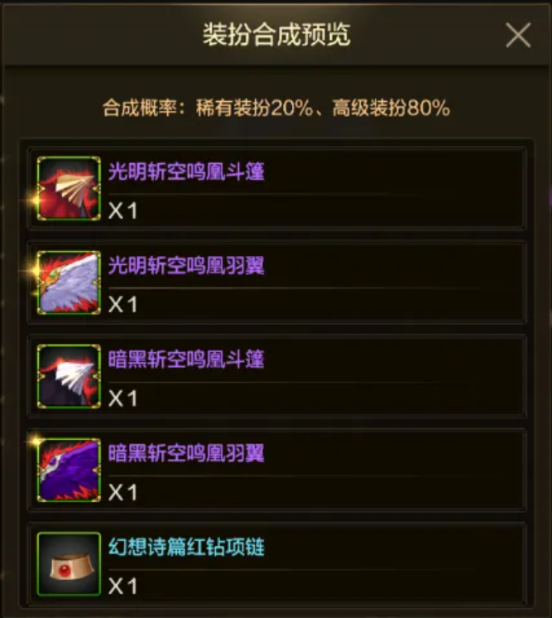Image resolution: width=552 pixels, height=618 pixels.
Task: Click X1 quantity under 幻想诗篇红钻项链
Action: coord(122,586)
